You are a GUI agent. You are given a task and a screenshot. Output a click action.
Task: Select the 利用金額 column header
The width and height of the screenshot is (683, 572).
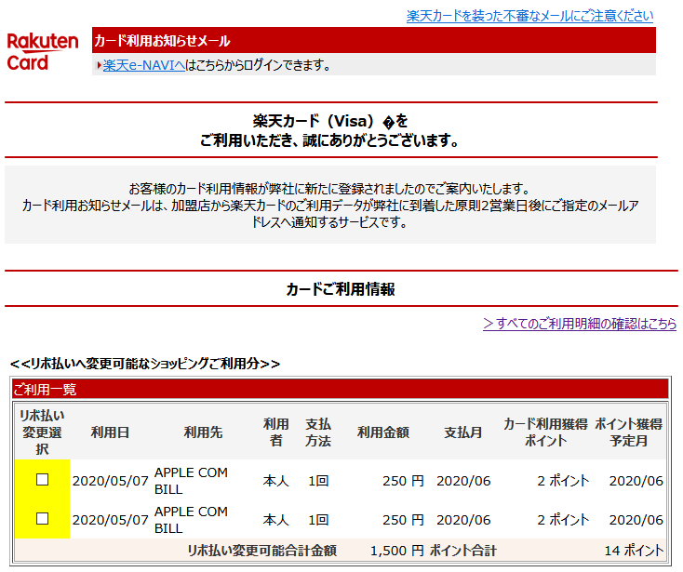click(382, 432)
